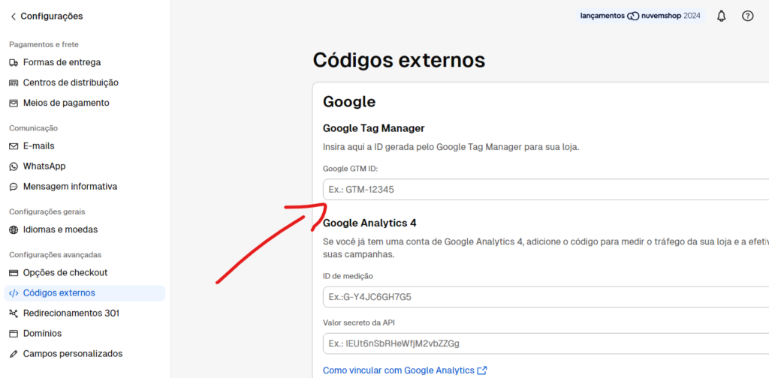Focus the Valor secreto da API field
Image resolution: width=769 pixels, height=378 pixels.
[x=546, y=343]
